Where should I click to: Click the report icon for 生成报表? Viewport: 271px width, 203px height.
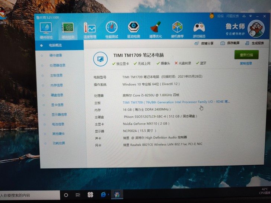[x=247, y=43]
